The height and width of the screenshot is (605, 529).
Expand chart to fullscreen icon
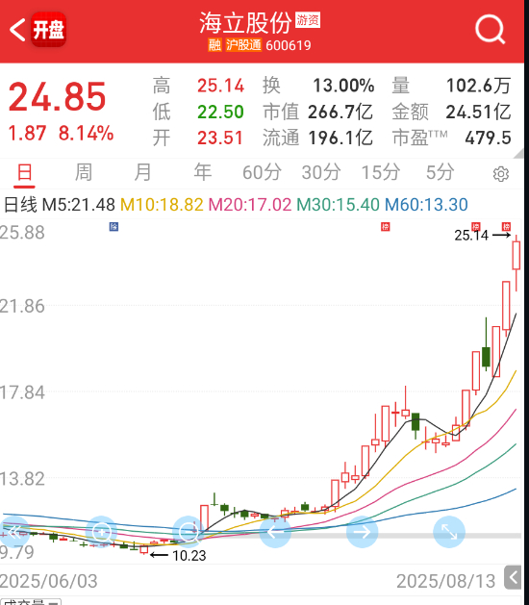(x=449, y=532)
